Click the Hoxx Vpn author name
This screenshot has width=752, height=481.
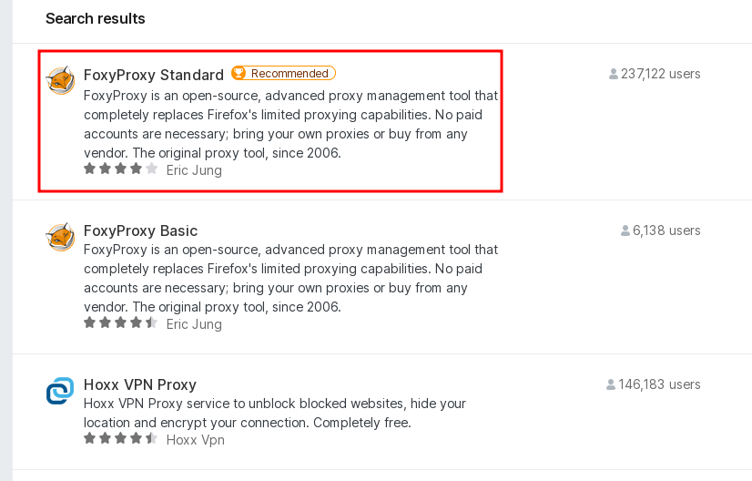[x=195, y=440]
